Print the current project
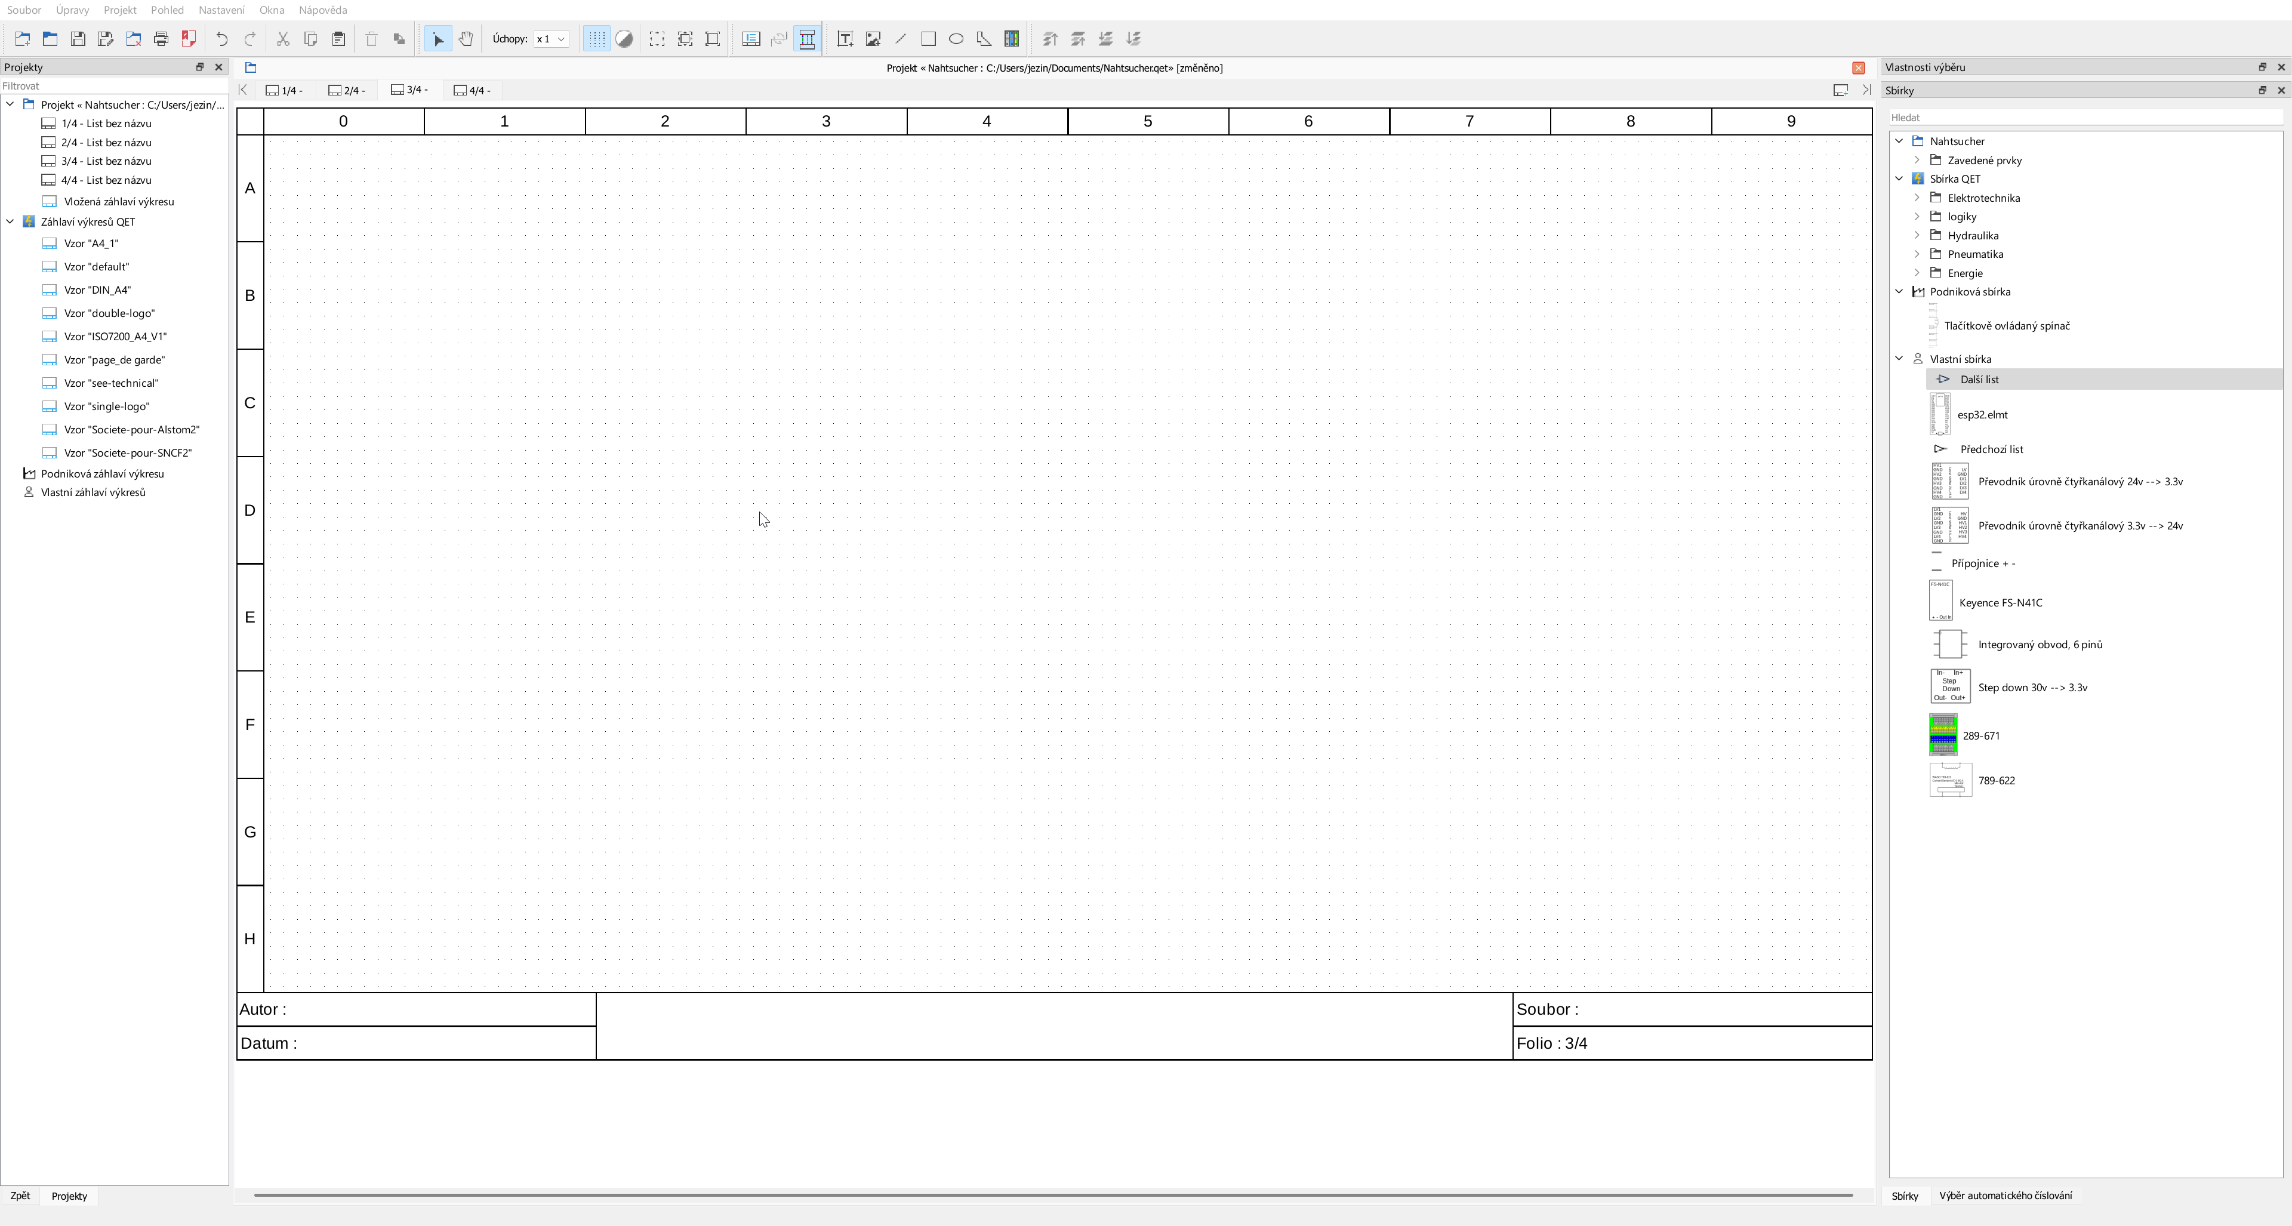The image size is (2292, 1226). (161, 38)
